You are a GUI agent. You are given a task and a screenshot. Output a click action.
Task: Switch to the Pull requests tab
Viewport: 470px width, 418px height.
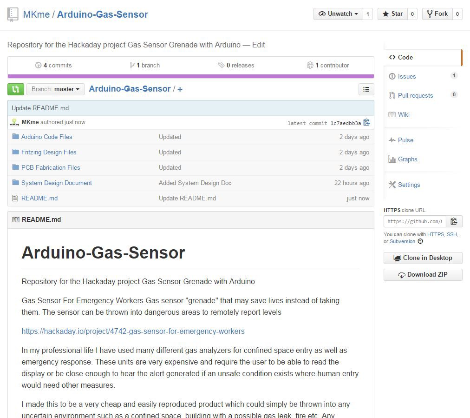point(415,95)
